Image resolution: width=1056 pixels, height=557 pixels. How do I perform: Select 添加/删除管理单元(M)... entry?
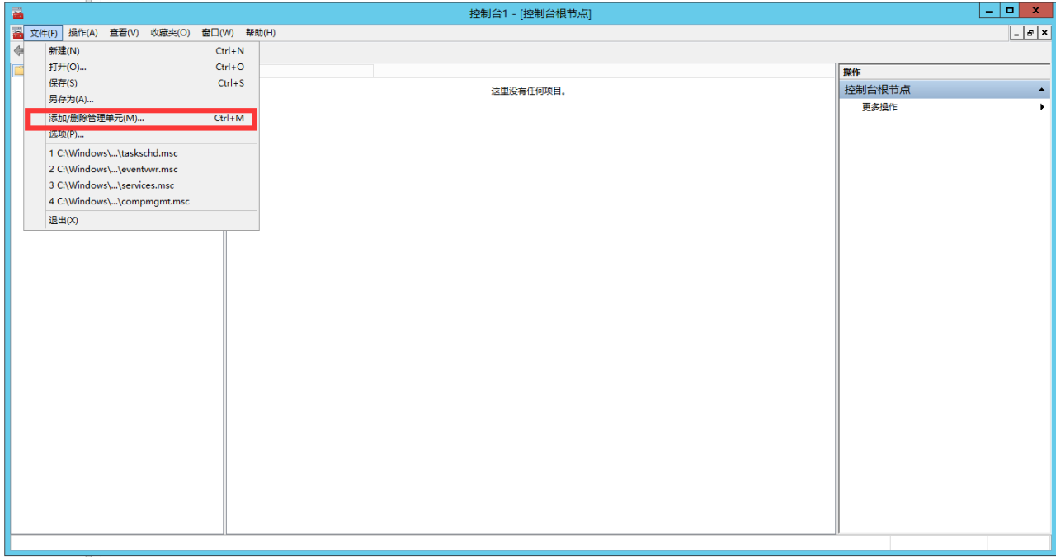click(x=141, y=119)
